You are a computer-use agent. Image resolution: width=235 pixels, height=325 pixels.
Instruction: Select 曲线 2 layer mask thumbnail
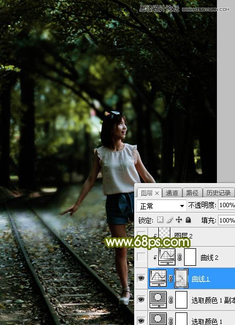click(190, 257)
